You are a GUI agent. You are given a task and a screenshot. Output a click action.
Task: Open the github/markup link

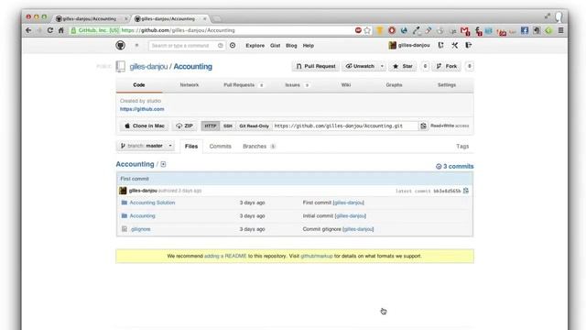[317, 257]
